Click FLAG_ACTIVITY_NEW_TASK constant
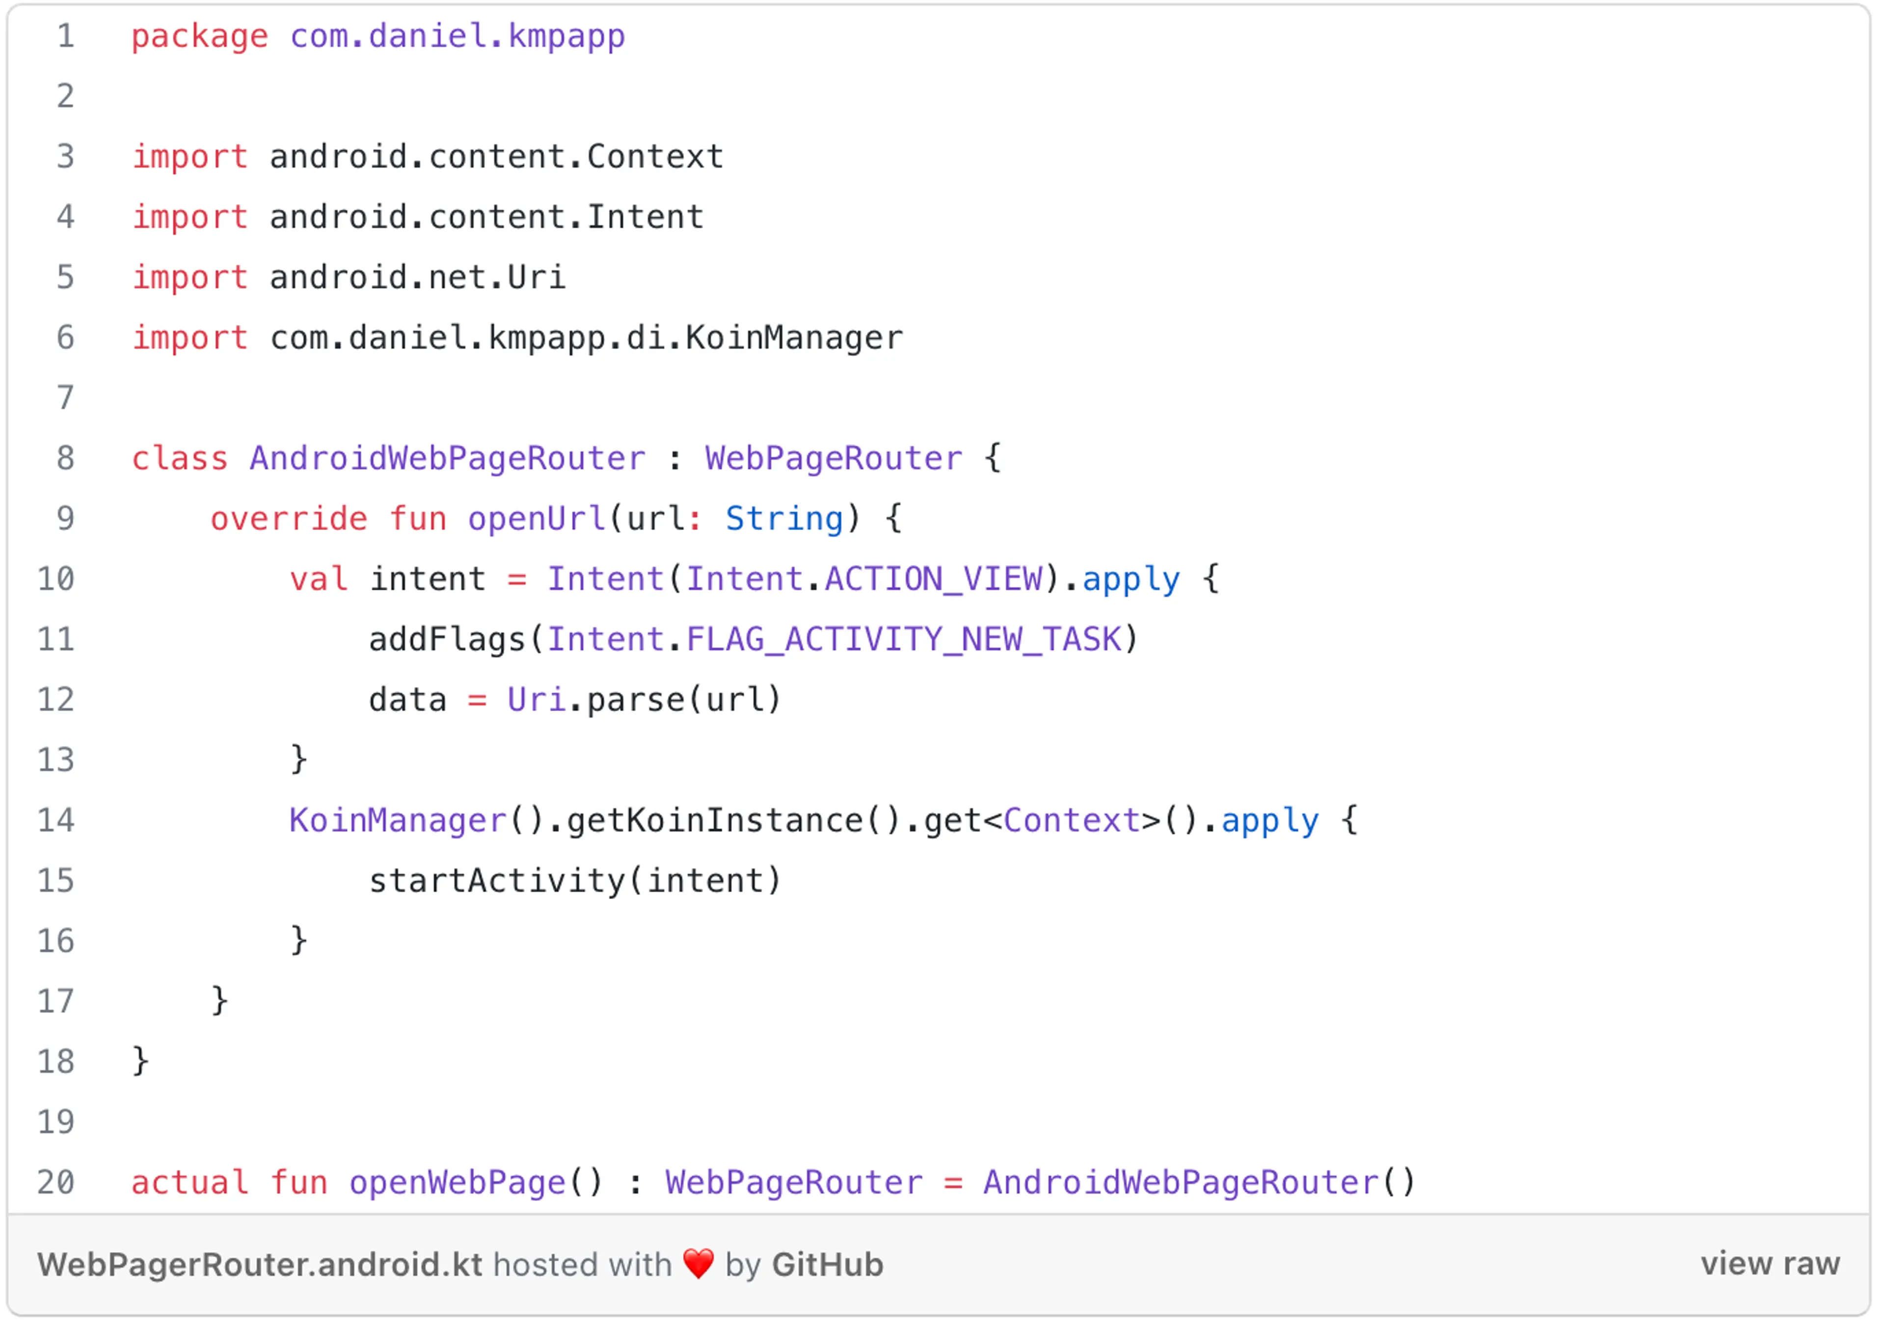 904,640
